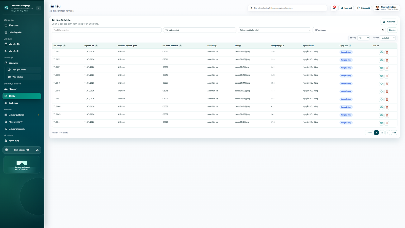Go to page 2 of the list
This screenshot has height=228, width=405.
(382, 133)
